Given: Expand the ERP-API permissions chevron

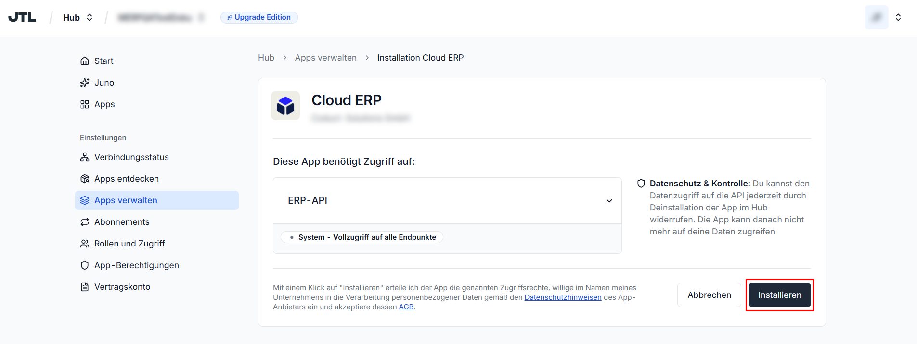Looking at the screenshot, I should point(609,201).
